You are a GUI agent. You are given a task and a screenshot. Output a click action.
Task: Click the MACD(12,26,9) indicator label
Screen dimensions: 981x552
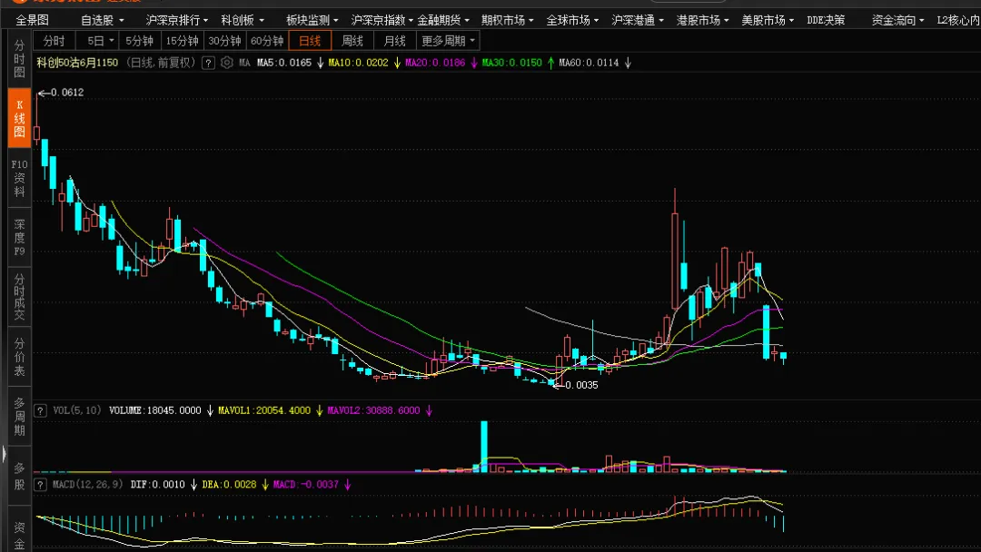point(87,485)
